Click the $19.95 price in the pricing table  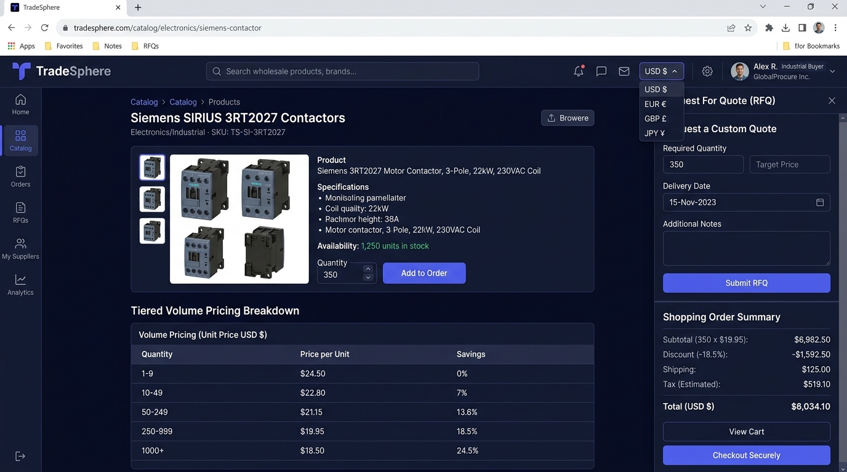[x=312, y=431]
